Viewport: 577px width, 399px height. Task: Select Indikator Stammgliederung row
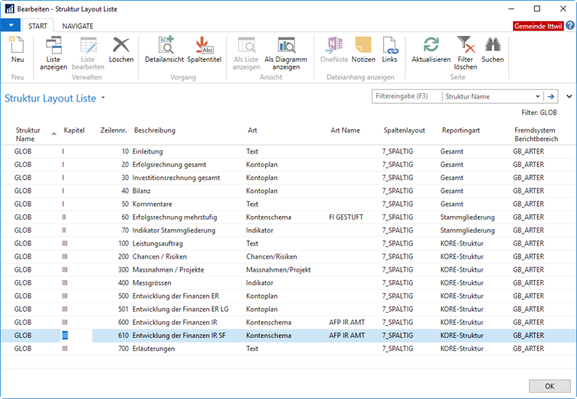click(x=288, y=230)
